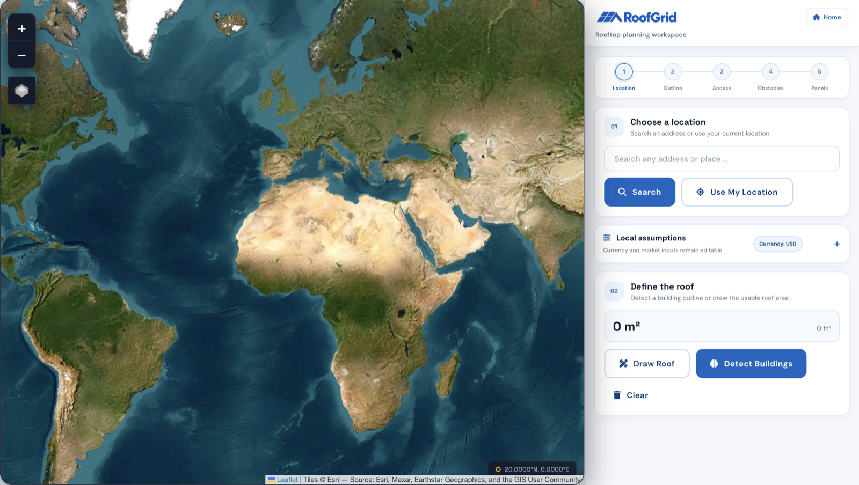Zoom out of the map
This screenshot has height=485, width=859.
pyautogui.click(x=21, y=55)
